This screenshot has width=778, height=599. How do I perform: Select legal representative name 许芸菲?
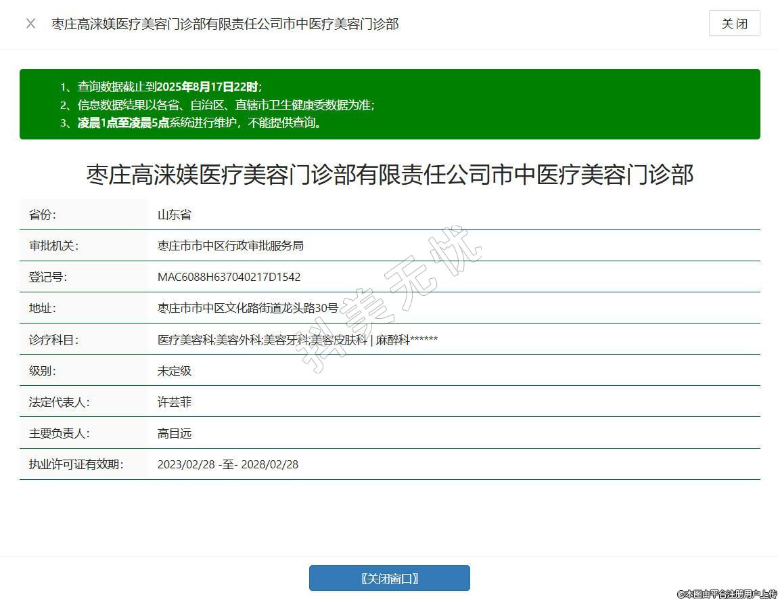point(175,402)
